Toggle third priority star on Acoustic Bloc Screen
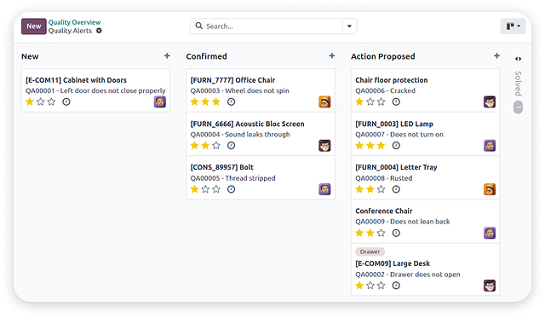The image size is (545, 318). 216,146
